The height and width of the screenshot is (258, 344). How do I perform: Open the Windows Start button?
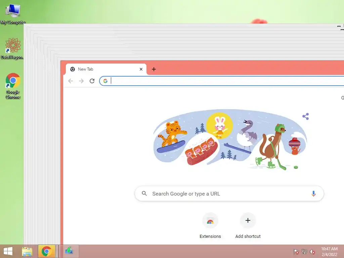pyautogui.click(x=8, y=251)
